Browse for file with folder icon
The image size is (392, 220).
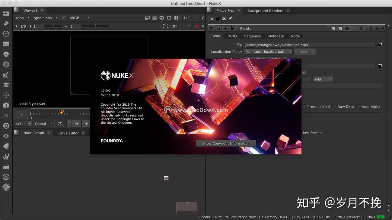point(380,45)
